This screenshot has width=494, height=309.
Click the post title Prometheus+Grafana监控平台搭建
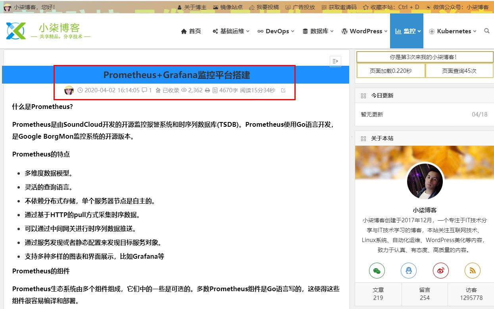(177, 75)
